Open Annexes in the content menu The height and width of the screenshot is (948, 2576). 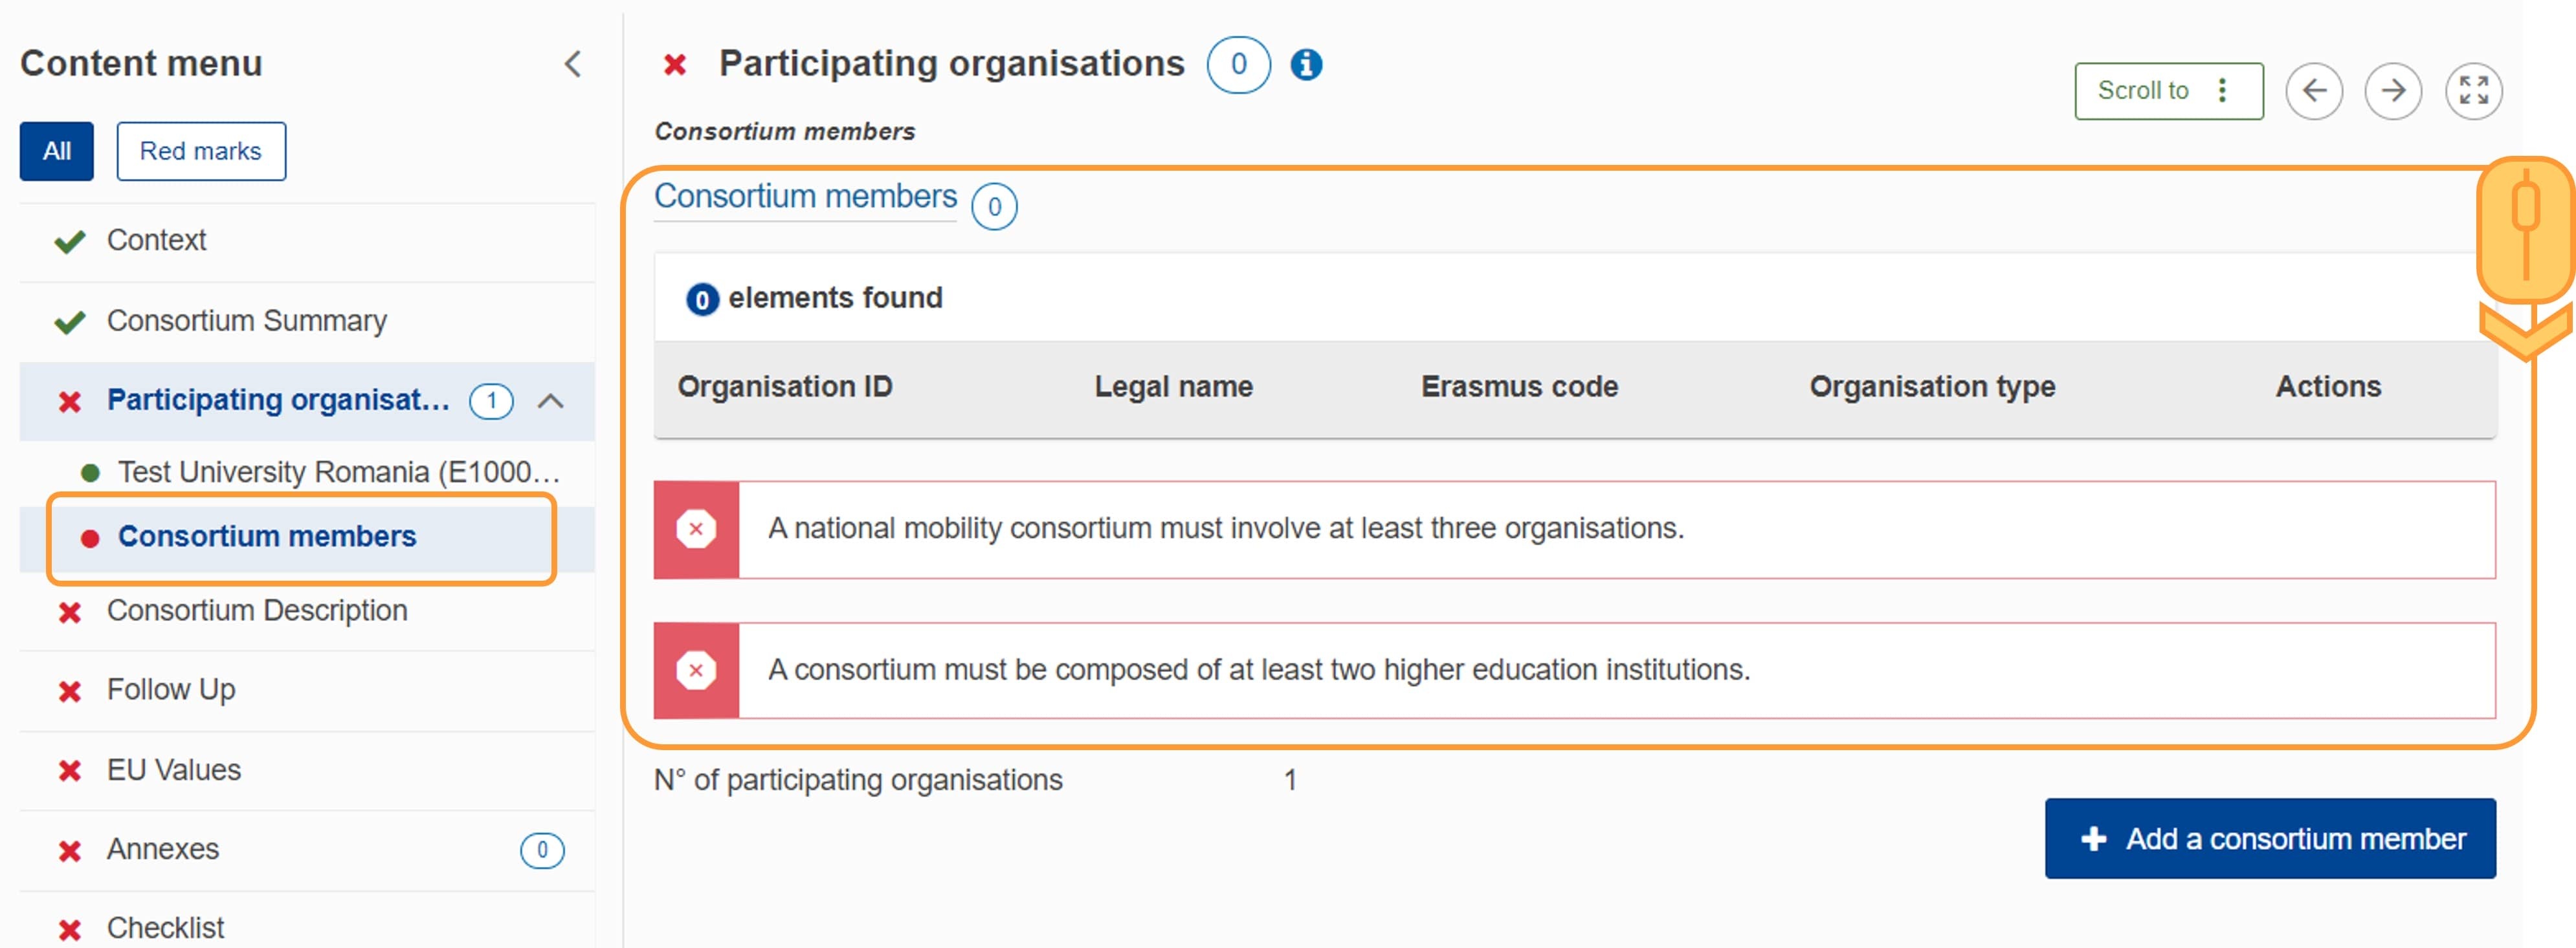[163, 849]
